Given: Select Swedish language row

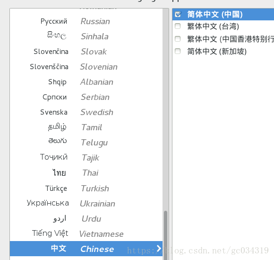Looking at the screenshot, I should coord(86,112).
